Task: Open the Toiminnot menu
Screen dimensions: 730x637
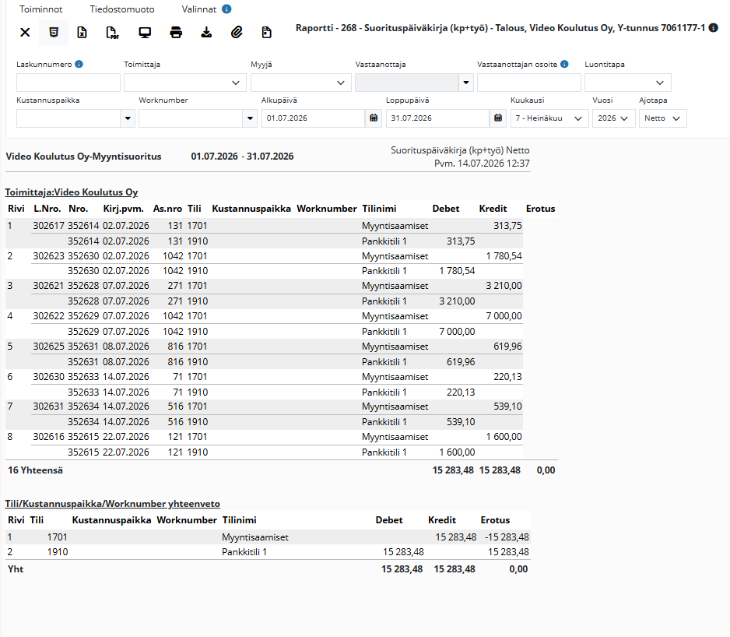Action: click(41, 9)
